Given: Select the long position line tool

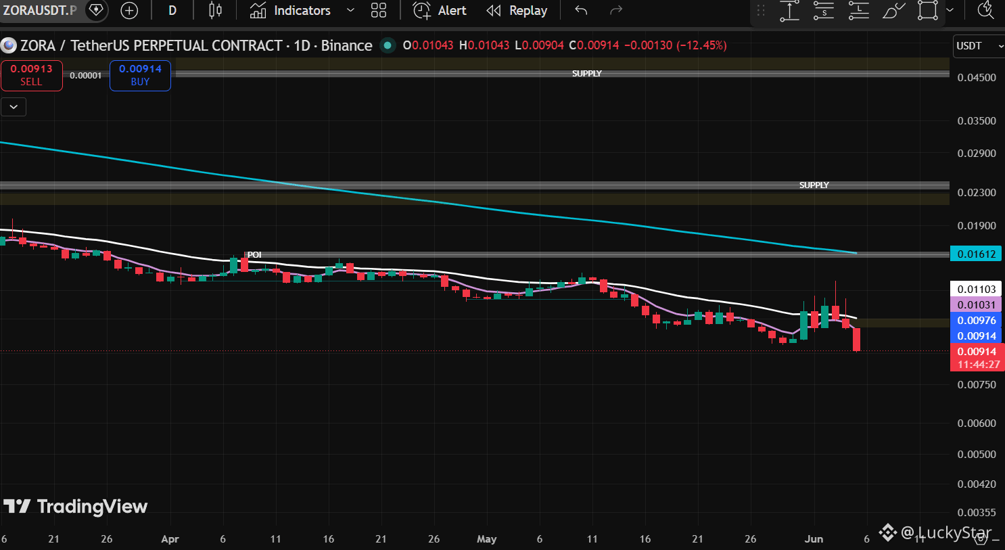Looking at the screenshot, I should (858, 10).
